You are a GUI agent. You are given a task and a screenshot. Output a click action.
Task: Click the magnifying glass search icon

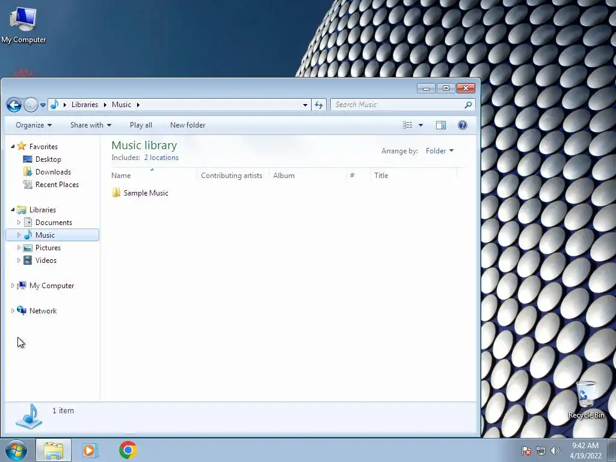[468, 105]
